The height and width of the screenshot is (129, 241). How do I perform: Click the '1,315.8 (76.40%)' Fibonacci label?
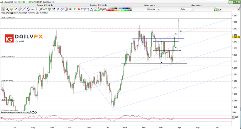[7, 57]
